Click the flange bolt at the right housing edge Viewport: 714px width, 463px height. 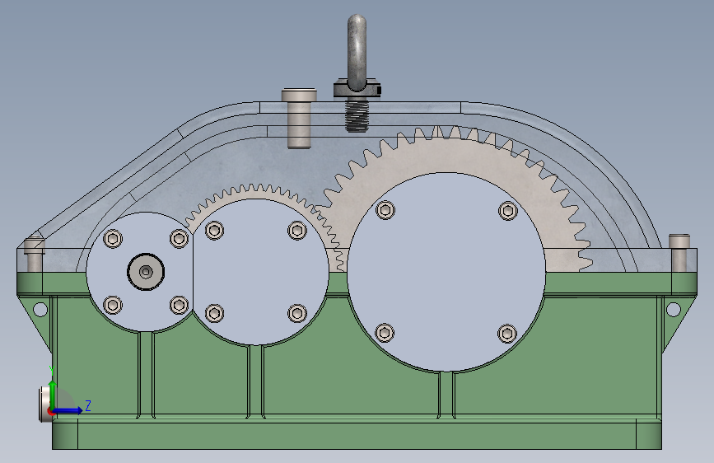[x=679, y=252]
